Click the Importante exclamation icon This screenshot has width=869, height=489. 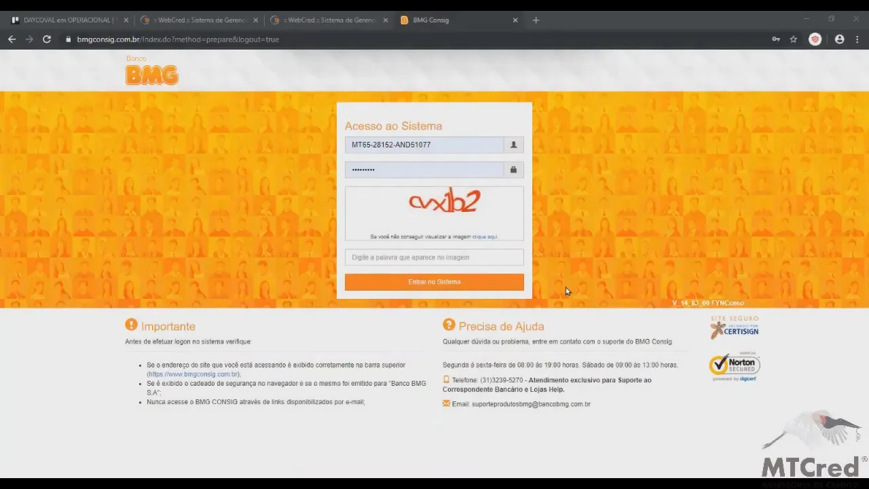[131, 325]
